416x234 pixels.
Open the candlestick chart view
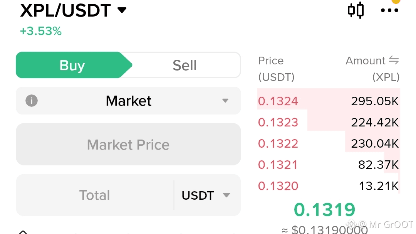355,10
